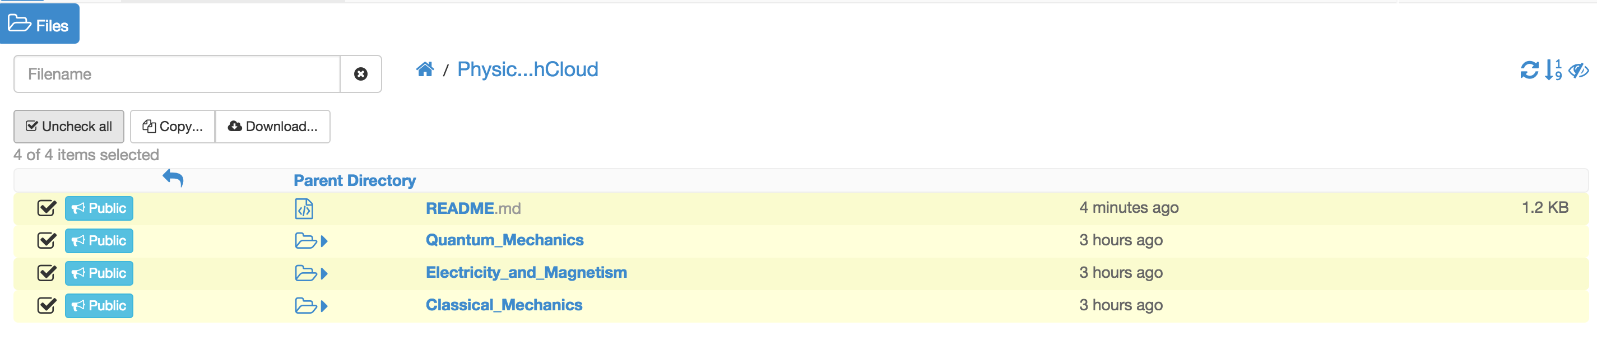Click the Quantum_Mechanics folder icon
The image size is (1597, 354).
pyautogui.click(x=305, y=240)
